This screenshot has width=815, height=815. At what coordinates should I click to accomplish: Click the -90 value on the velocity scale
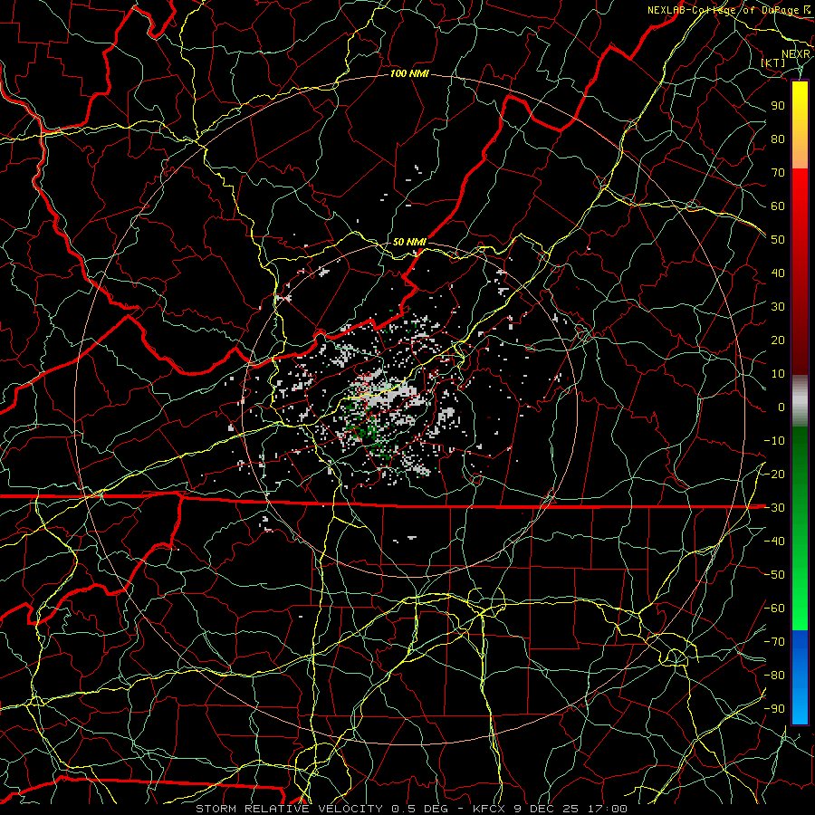click(774, 709)
